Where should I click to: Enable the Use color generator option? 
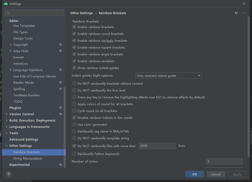(x=74, y=124)
